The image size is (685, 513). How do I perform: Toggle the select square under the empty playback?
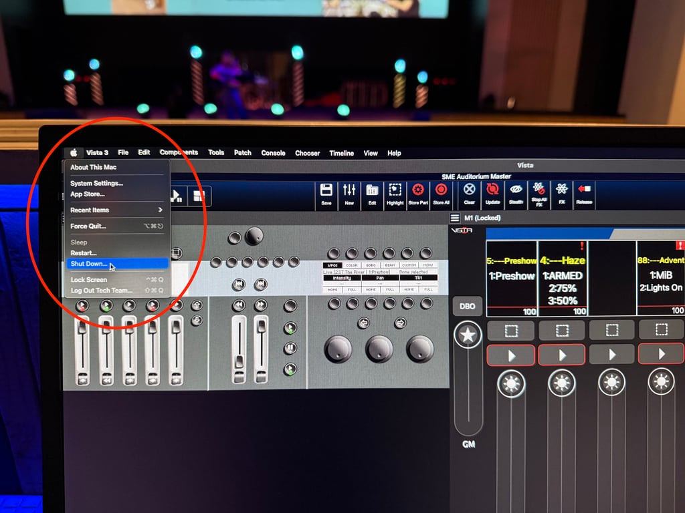pos(611,330)
